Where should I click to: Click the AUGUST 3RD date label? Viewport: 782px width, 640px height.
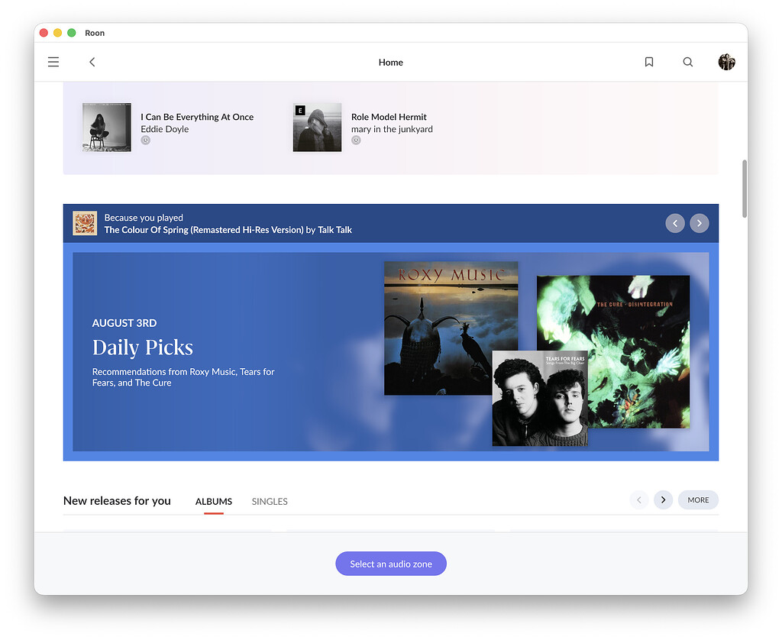[124, 323]
